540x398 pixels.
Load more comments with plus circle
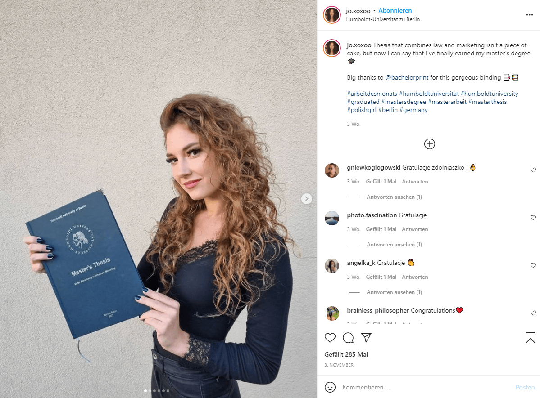(430, 144)
